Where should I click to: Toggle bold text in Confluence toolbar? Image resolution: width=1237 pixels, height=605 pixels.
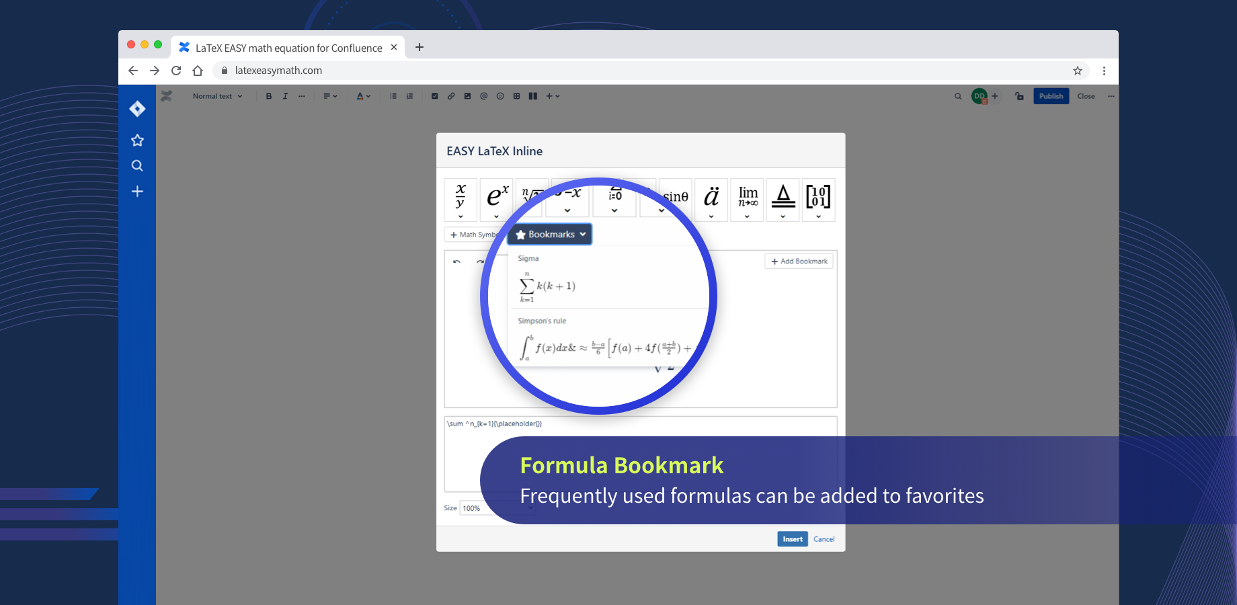269,96
